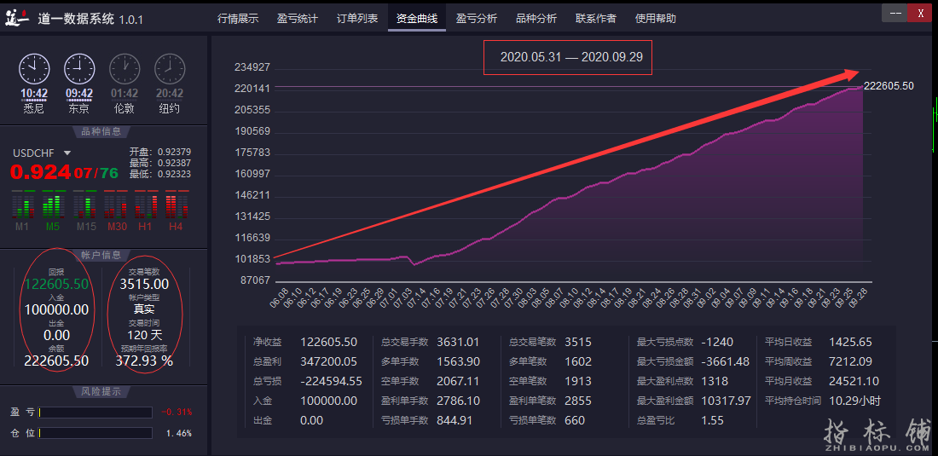Screen dimensions: 938x456
Task: Click the 盈亏 risk progress bar
Action: coord(96,413)
